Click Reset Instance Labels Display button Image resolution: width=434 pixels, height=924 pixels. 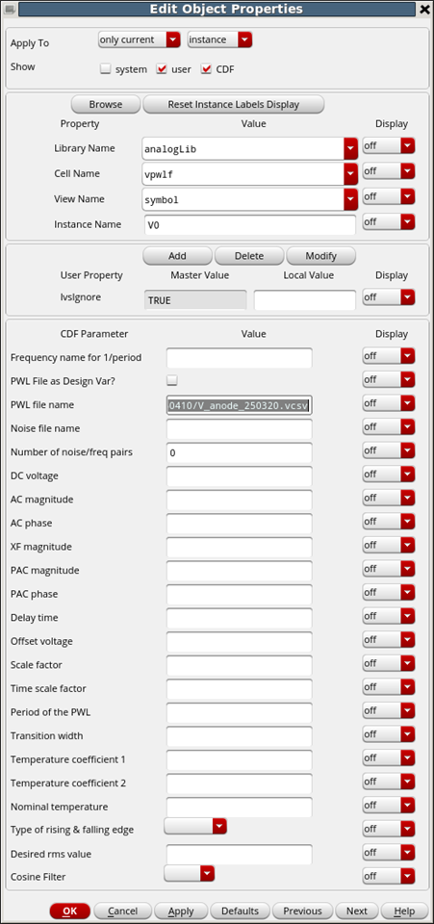pos(234,104)
